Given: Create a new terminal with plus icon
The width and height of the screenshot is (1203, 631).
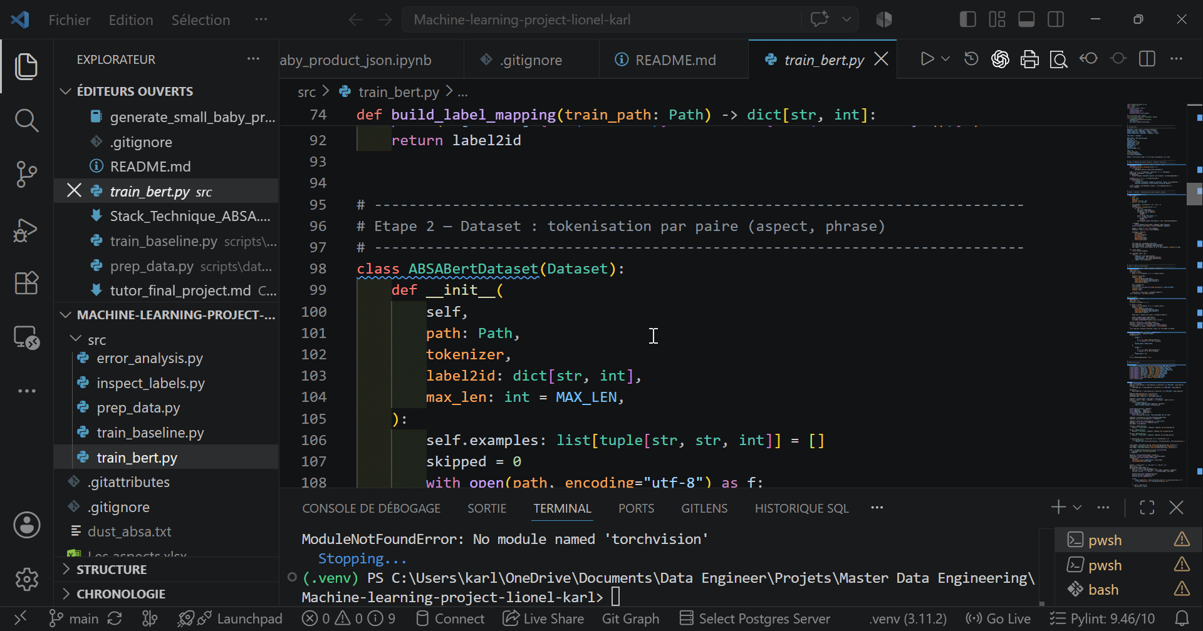Looking at the screenshot, I should pyautogui.click(x=1058, y=507).
